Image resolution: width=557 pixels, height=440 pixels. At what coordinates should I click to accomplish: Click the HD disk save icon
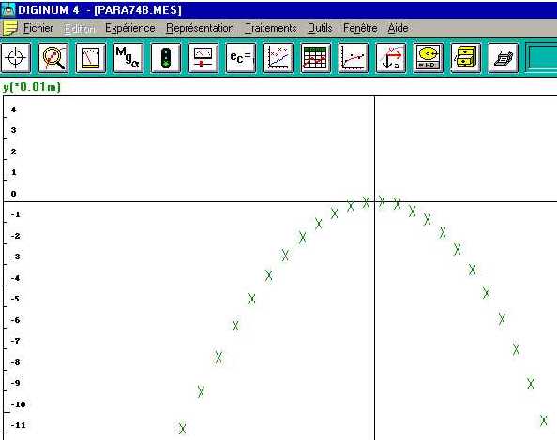(428, 58)
